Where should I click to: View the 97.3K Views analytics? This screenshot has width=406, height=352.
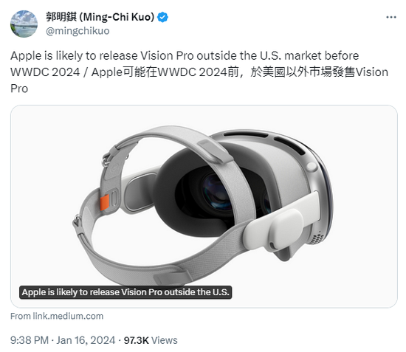[x=151, y=340]
